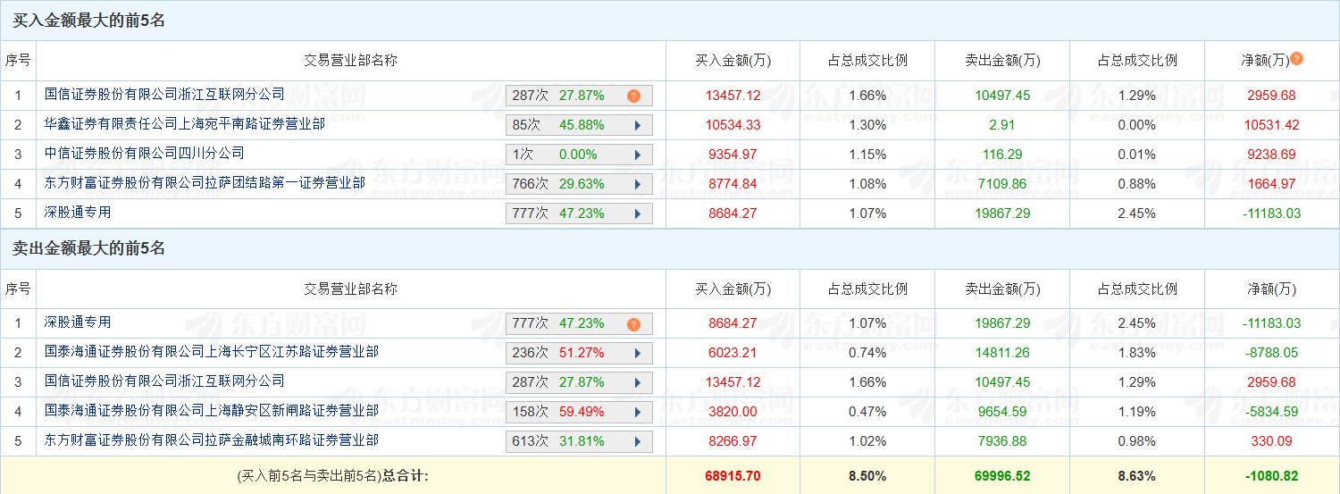
Task: Expand the 1次 0.00% arrow for 中信证券四川分公司
Action: pyautogui.click(x=638, y=155)
